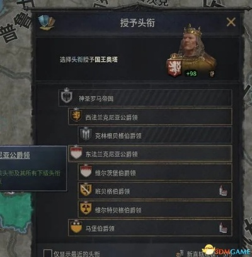
Task: Click the +98 opinion value
Action: click(x=191, y=73)
